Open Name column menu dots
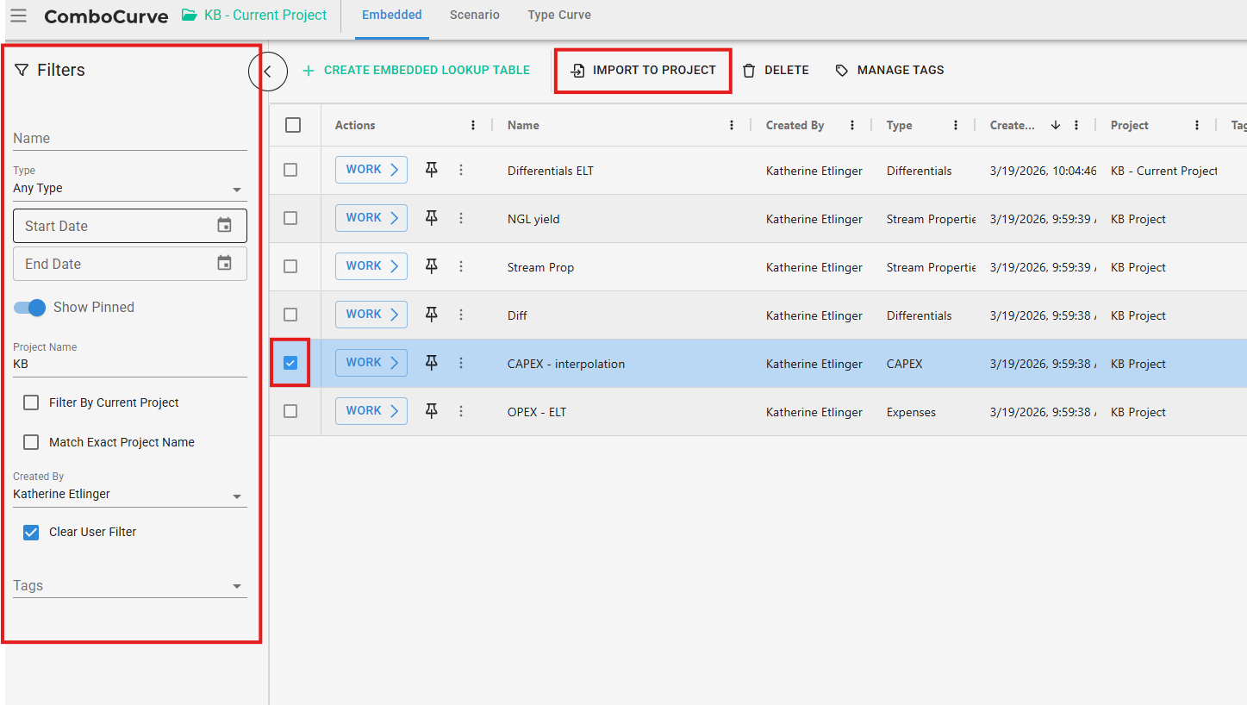Image resolution: width=1247 pixels, height=705 pixels. (732, 125)
